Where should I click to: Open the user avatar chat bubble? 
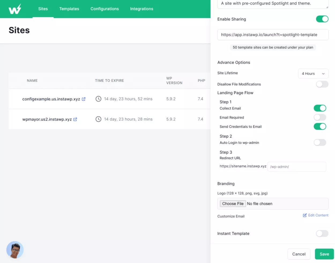click(x=15, y=250)
